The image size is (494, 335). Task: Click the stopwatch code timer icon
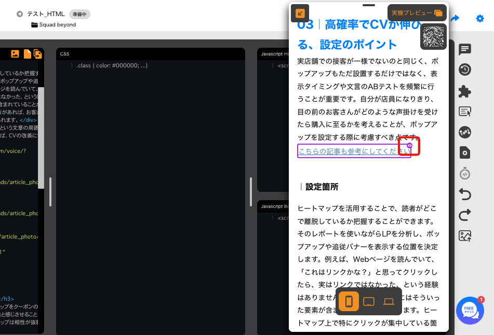(464, 173)
